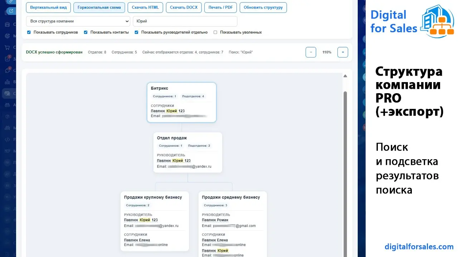Click the Обновить структуру button
Image resolution: width=458 pixels, height=257 pixels.
(x=263, y=7)
